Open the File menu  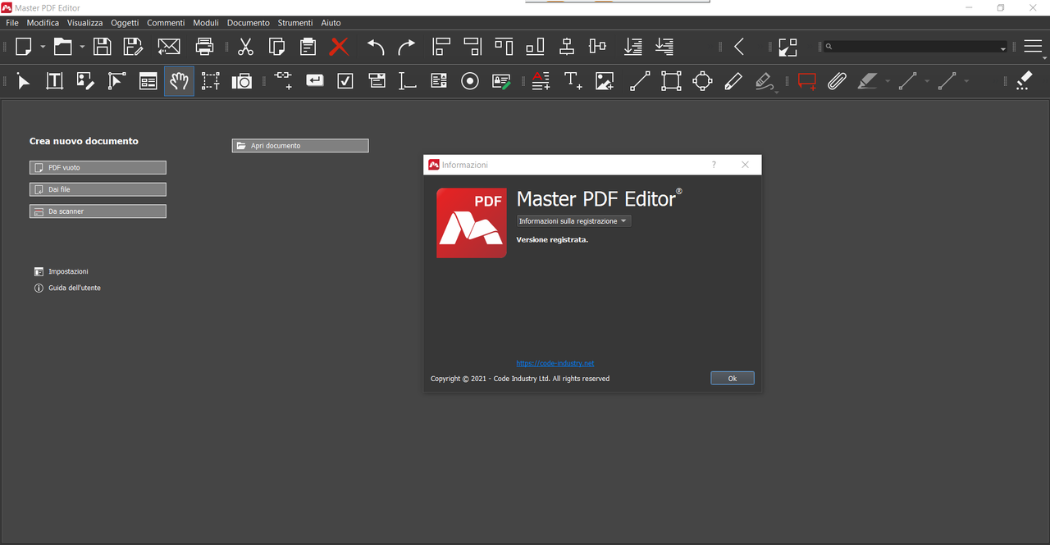pos(12,23)
